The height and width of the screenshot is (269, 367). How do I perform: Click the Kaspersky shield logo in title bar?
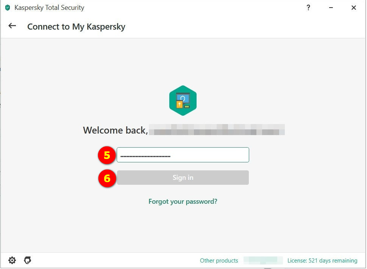point(8,8)
